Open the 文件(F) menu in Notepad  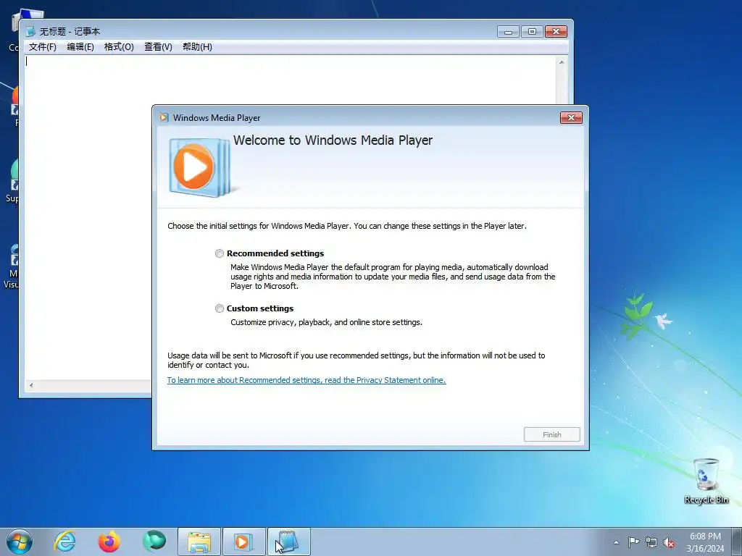tap(43, 47)
